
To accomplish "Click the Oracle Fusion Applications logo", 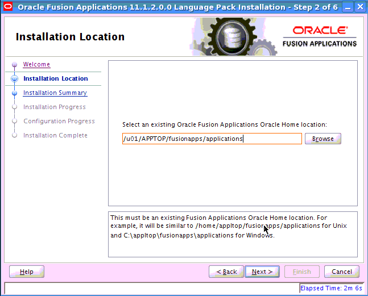I will (320, 36).
